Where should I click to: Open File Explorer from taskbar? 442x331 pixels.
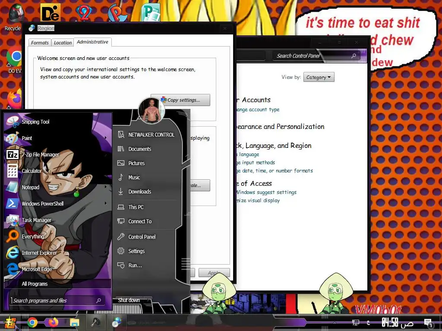tap(74, 322)
